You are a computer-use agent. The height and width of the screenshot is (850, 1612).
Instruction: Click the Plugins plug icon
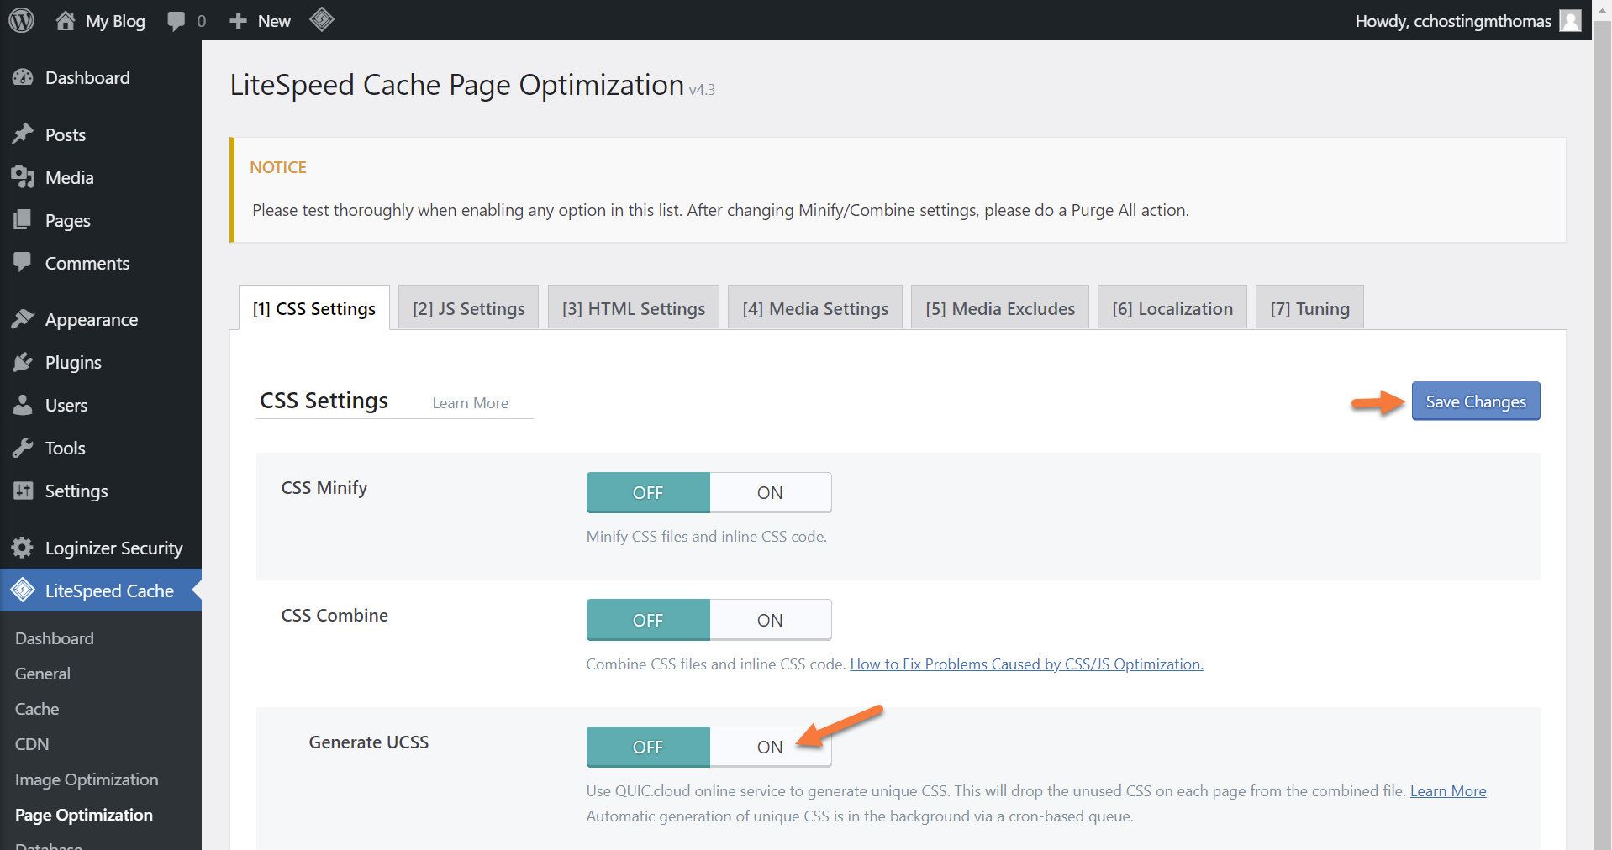pyautogui.click(x=23, y=363)
